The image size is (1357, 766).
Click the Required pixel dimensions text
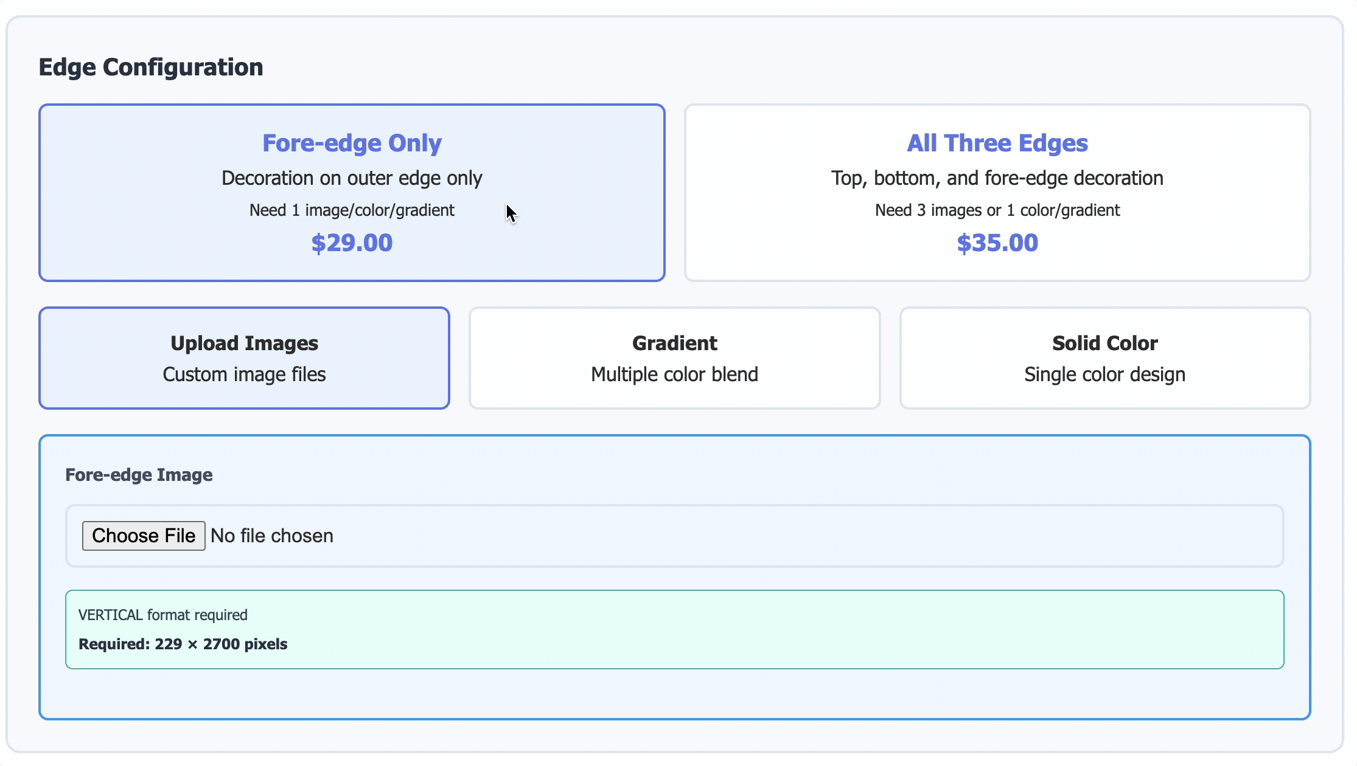click(x=183, y=644)
